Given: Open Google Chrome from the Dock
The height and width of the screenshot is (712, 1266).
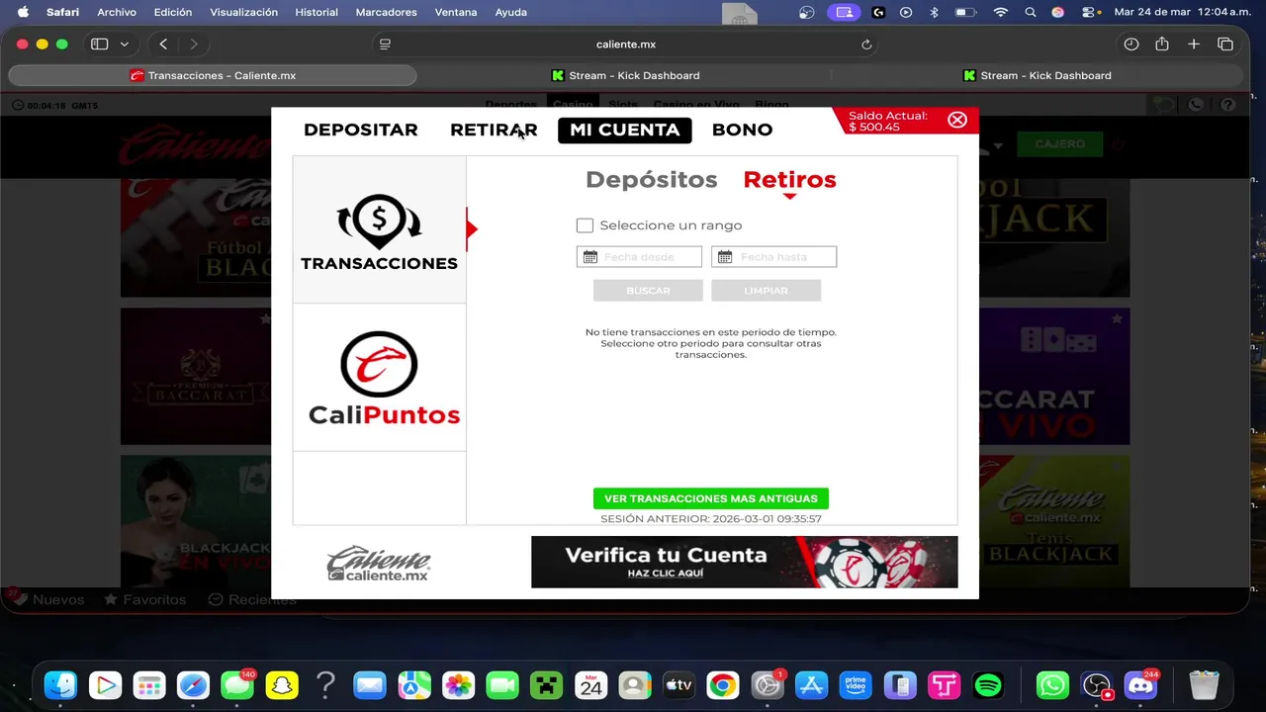Looking at the screenshot, I should click(x=723, y=685).
